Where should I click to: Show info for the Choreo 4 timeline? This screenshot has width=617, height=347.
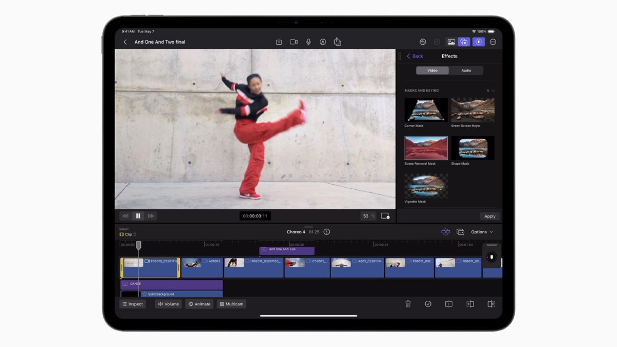tap(327, 232)
